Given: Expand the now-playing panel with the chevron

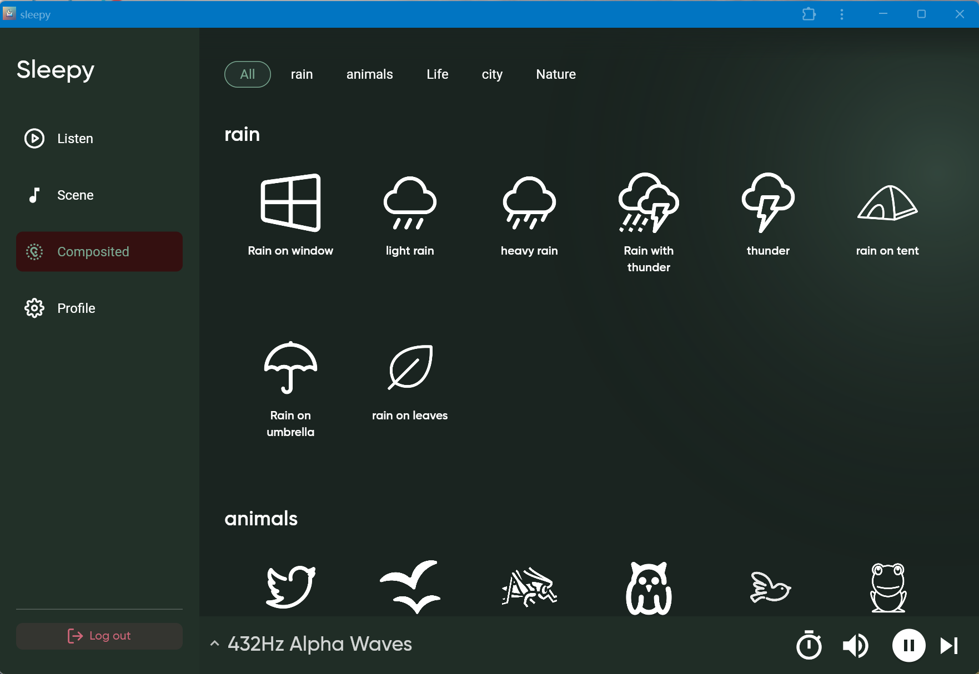Looking at the screenshot, I should click(x=214, y=643).
